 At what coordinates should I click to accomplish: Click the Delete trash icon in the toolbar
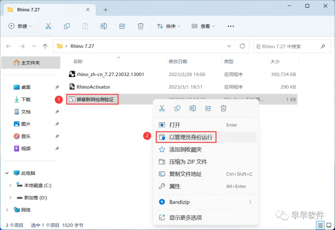pyautogui.click(x=141, y=26)
